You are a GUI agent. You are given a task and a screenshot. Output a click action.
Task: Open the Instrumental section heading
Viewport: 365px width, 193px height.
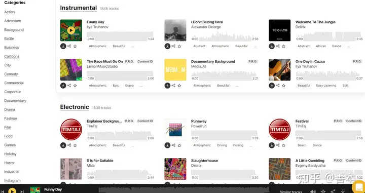(x=78, y=8)
